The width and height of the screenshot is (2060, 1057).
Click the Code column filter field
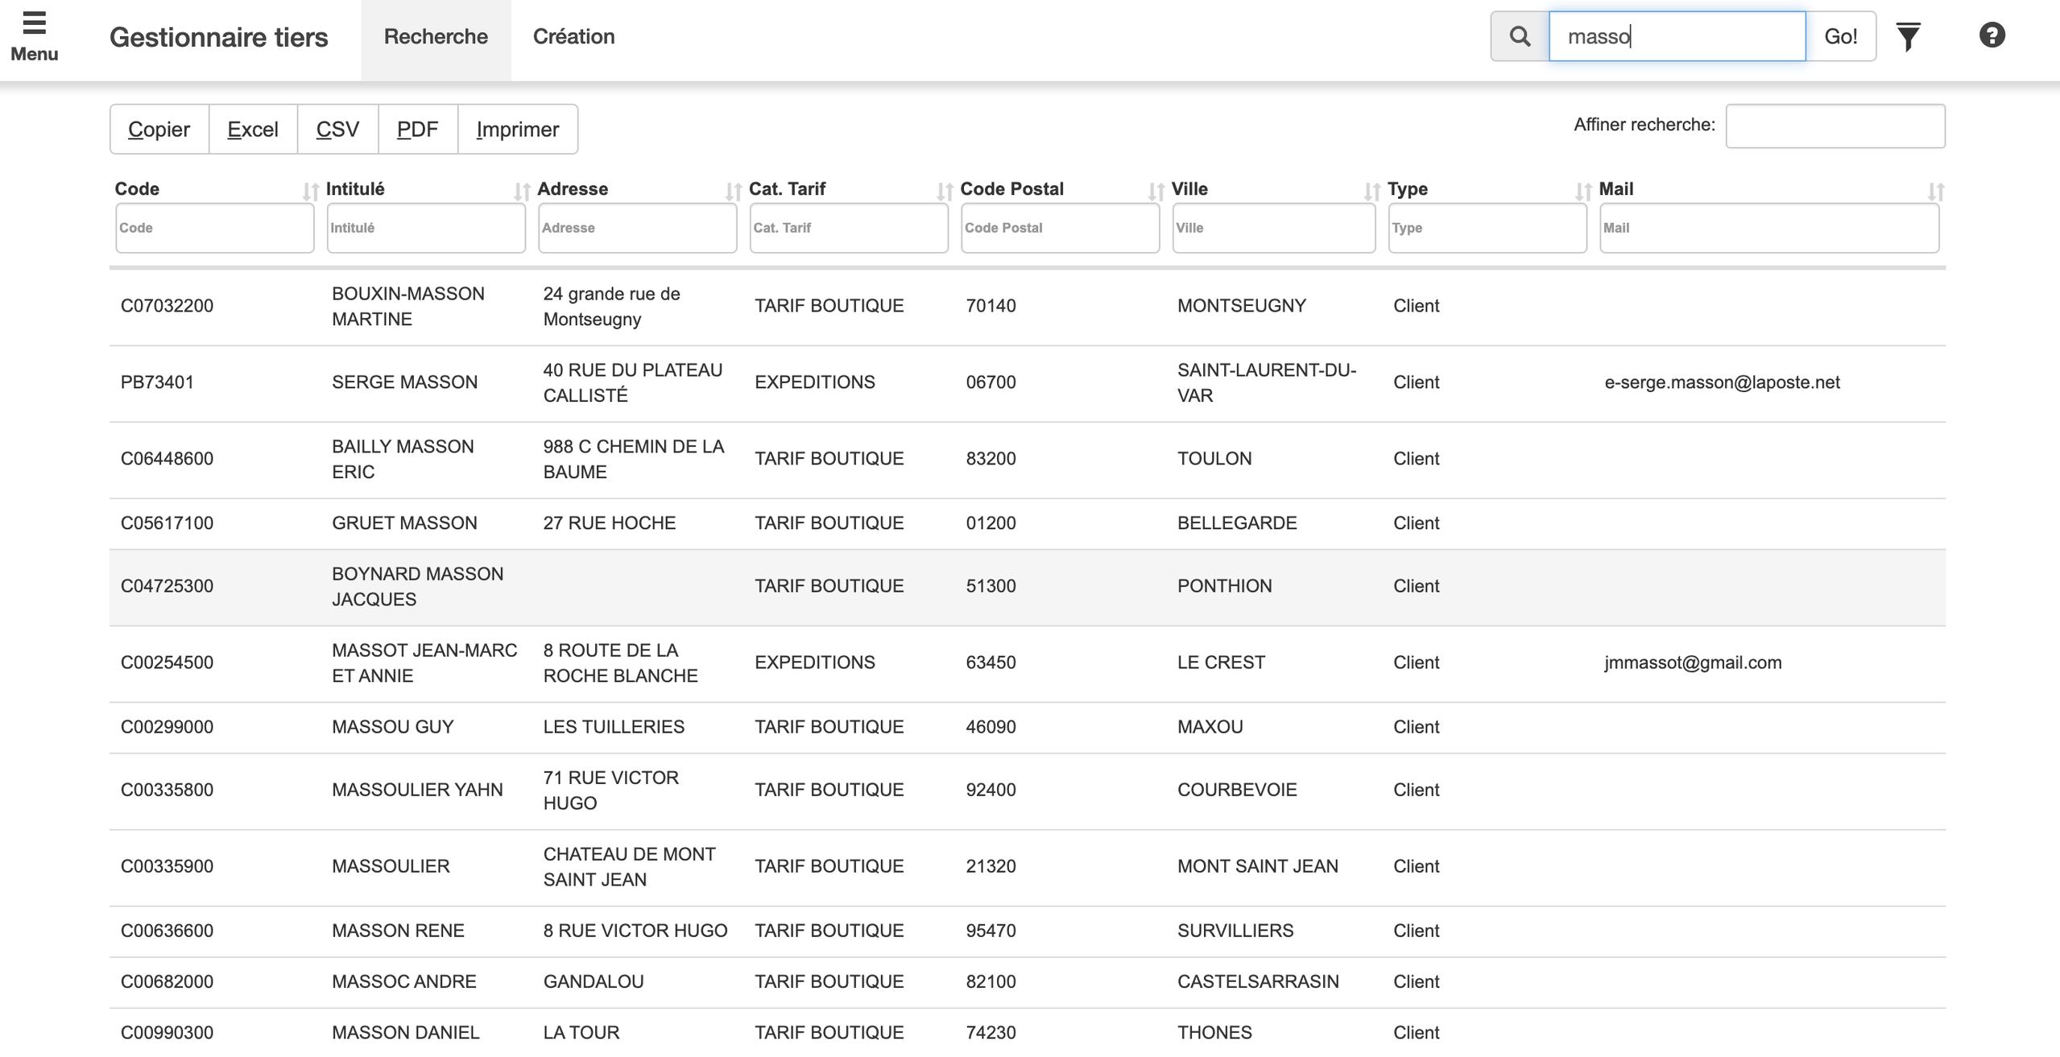coord(215,228)
